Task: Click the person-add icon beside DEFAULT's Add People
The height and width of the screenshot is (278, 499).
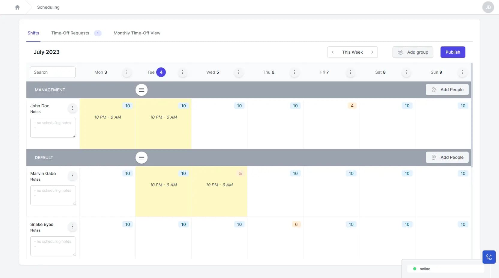Action: 435,157
